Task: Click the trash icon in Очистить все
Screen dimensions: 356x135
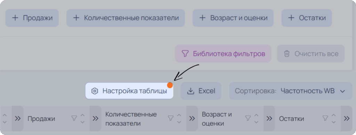Action: pyautogui.click(x=287, y=54)
